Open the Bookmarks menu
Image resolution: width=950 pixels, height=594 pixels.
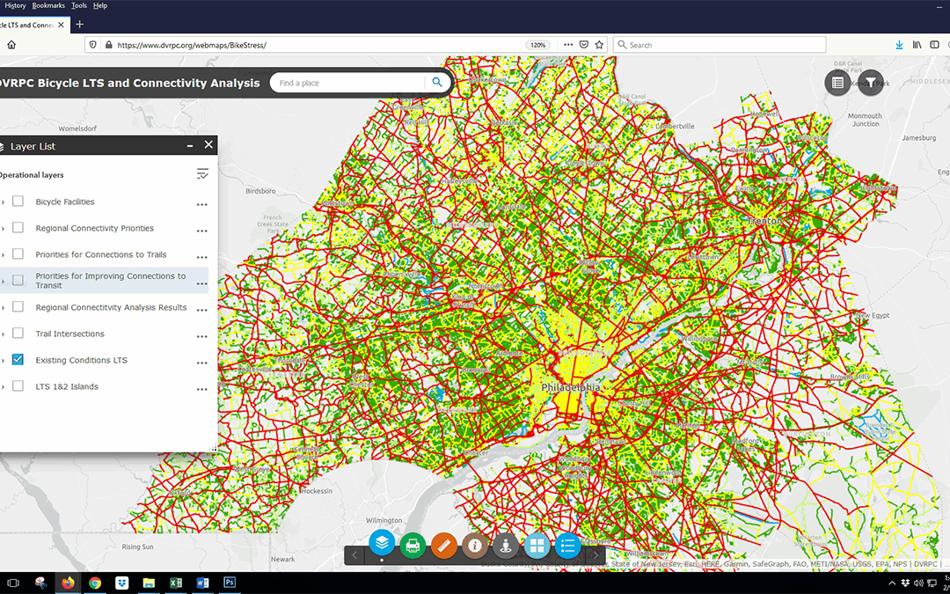(x=48, y=5)
